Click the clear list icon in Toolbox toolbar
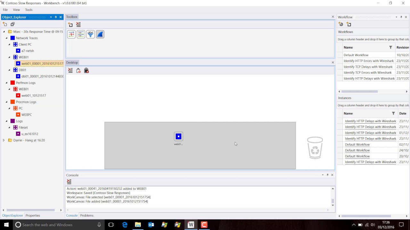The image size is (410, 230). 78,25
